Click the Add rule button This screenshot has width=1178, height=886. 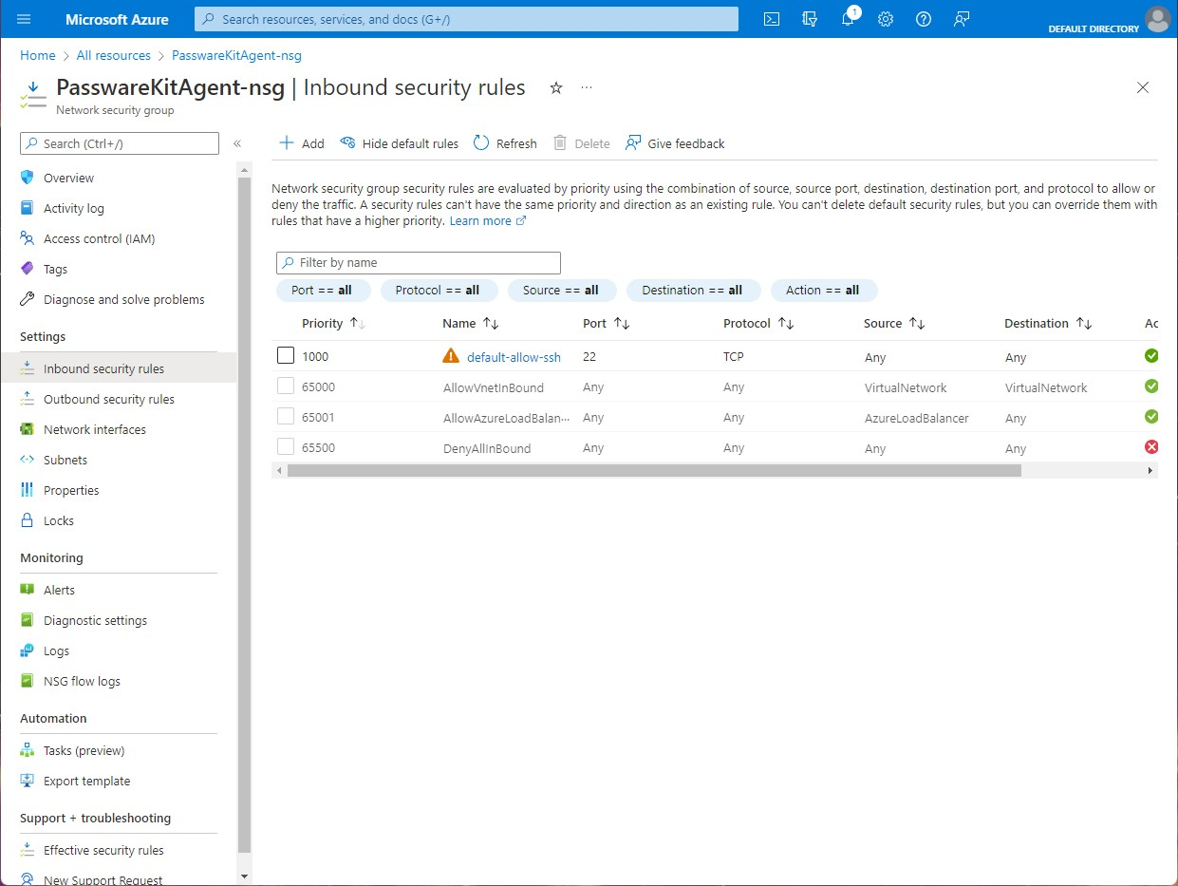pyautogui.click(x=301, y=143)
